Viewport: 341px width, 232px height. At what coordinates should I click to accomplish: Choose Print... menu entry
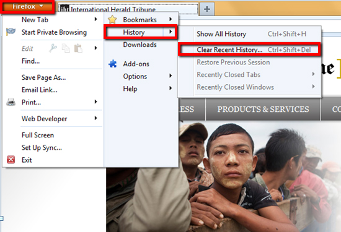point(53,102)
